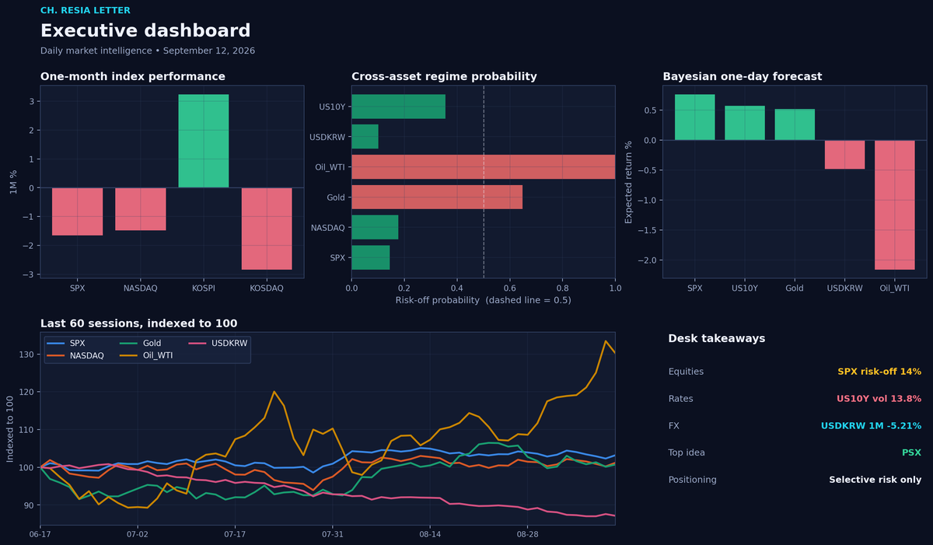The image size is (933, 545).
Task: Click the 'Equities' row label
Action: click(x=686, y=372)
